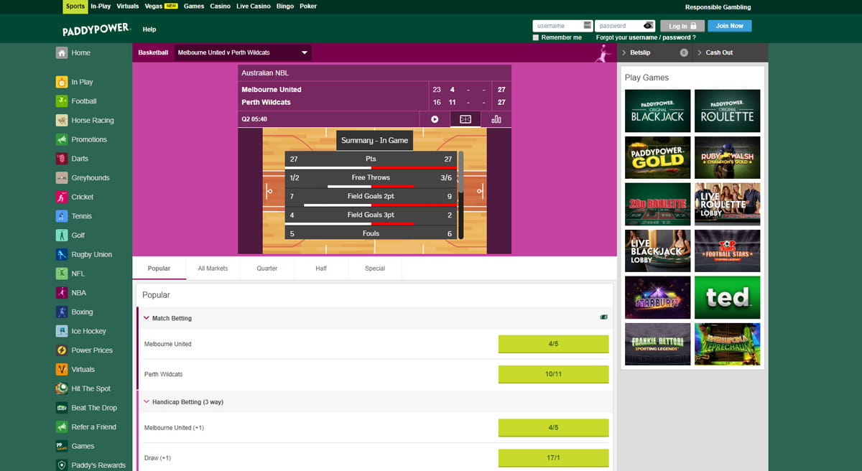The width and height of the screenshot is (862, 471).
Task: Open Live Casino in top navigation
Action: coord(253,6)
